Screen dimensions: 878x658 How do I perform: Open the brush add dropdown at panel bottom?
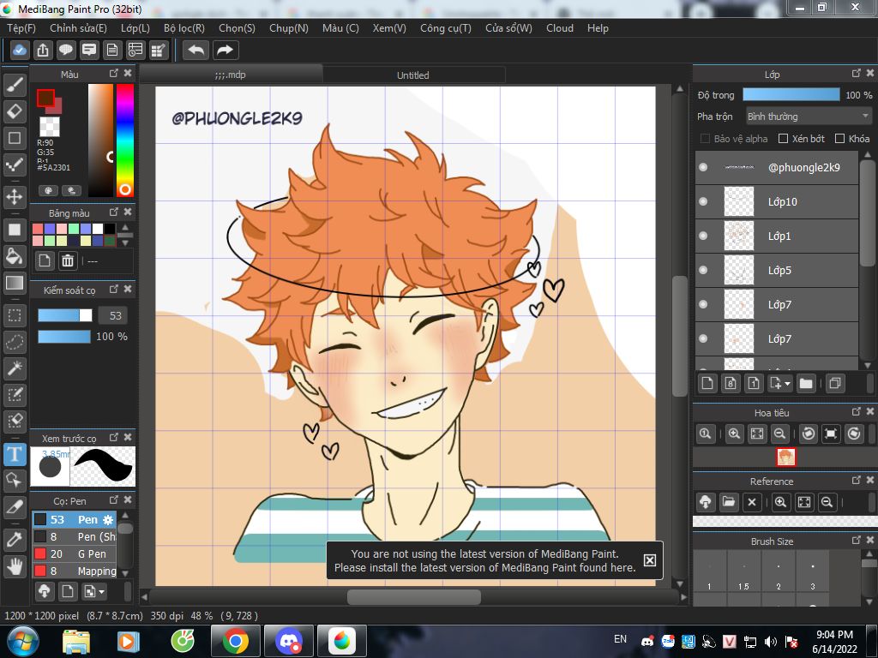pos(101,591)
